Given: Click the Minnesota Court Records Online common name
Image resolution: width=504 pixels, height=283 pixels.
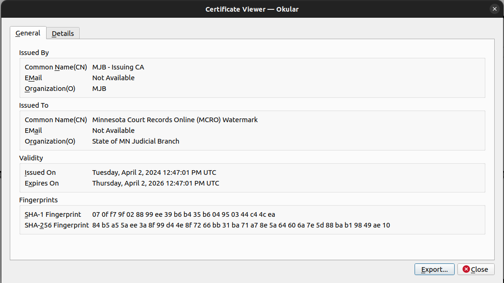Looking at the screenshot, I should (175, 120).
